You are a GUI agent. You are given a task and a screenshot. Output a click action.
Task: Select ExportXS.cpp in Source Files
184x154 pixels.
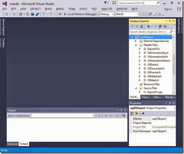pos(155,92)
